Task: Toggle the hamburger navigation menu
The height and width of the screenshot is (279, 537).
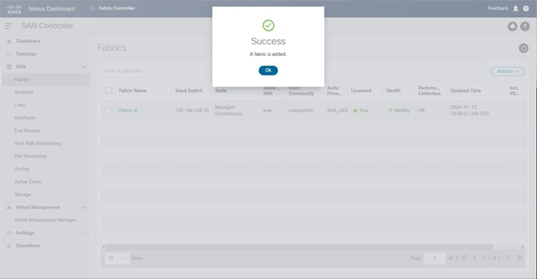Action: pos(8,26)
